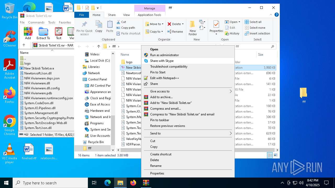Choose Run as administrator from context menu

[188, 55]
